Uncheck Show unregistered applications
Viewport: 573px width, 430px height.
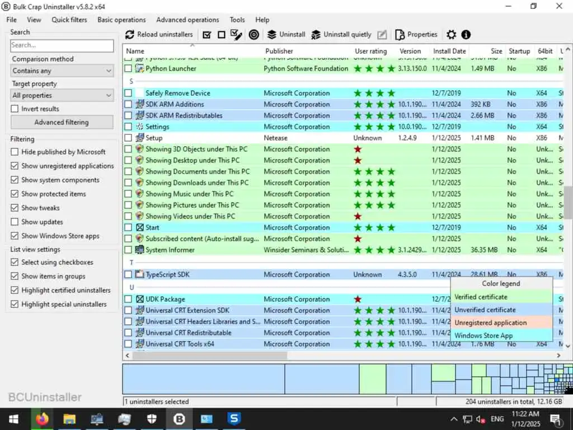(15, 166)
